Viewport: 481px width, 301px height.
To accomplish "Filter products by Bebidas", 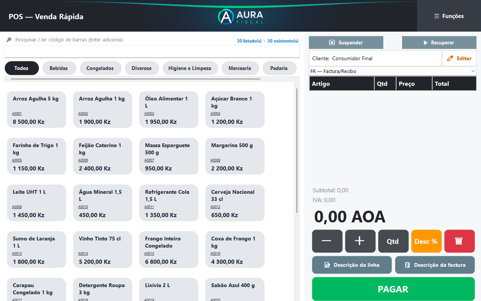I will click(59, 68).
